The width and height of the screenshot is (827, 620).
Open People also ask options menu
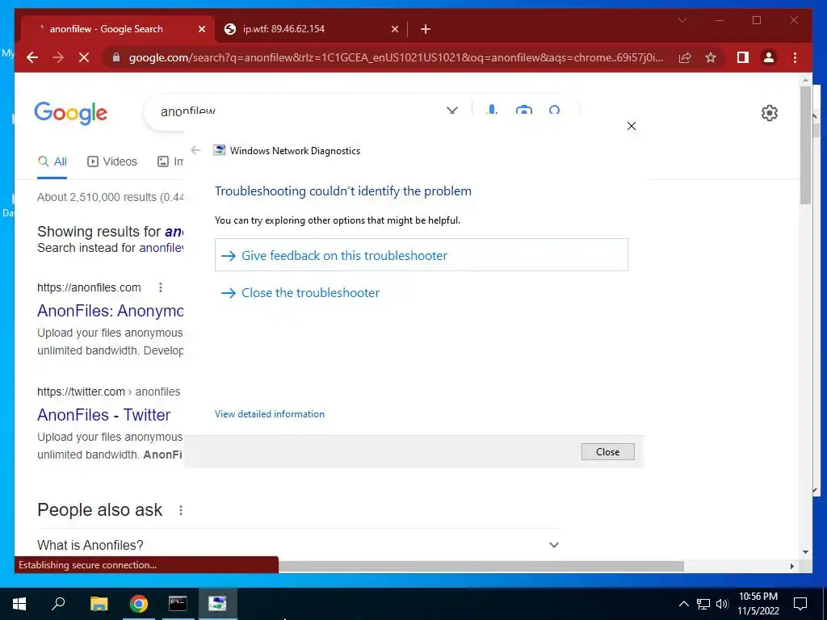(180, 510)
